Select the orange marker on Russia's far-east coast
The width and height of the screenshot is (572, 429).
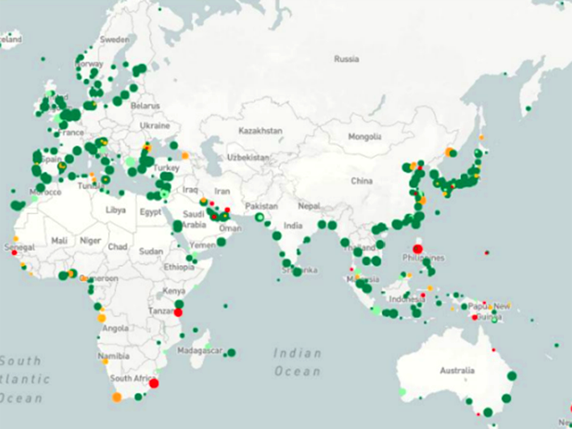[449, 152]
